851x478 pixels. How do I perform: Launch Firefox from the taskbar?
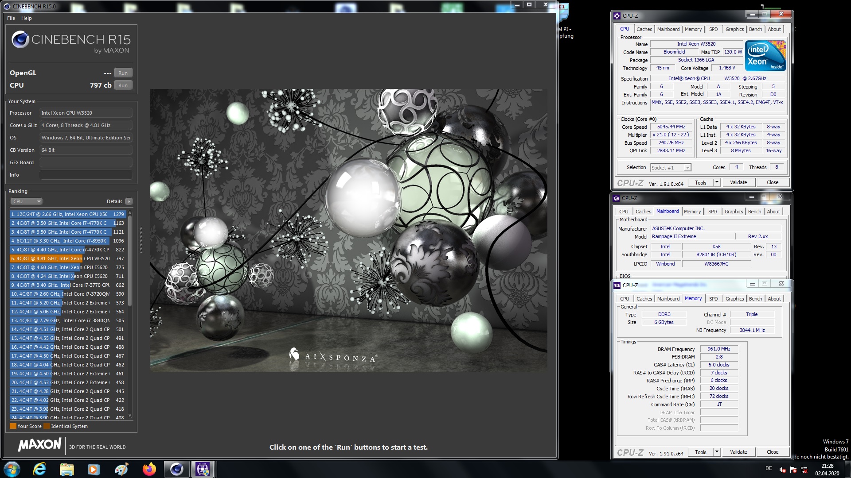pos(149,469)
